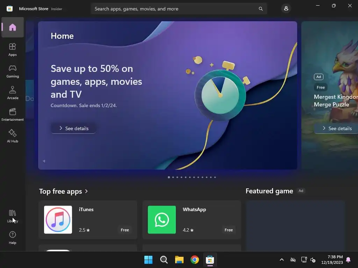This screenshot has height=268, width=358.
Task: Click Microsoft Store taskbar icon
Action: 210,260
